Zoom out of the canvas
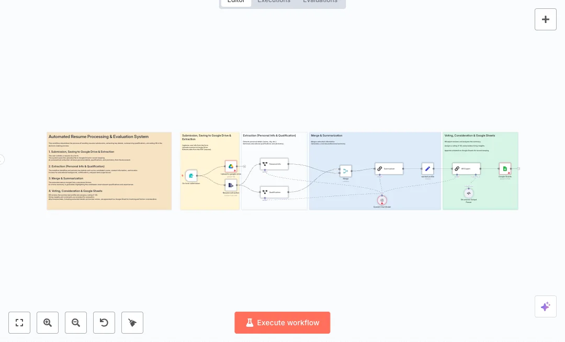565x342 pixels. pyautogui.click(x=76, y=323)
